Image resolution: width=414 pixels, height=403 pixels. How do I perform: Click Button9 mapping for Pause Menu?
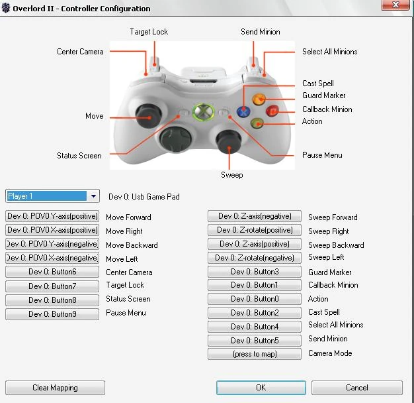pyautogui.click(x=52, y=314)
